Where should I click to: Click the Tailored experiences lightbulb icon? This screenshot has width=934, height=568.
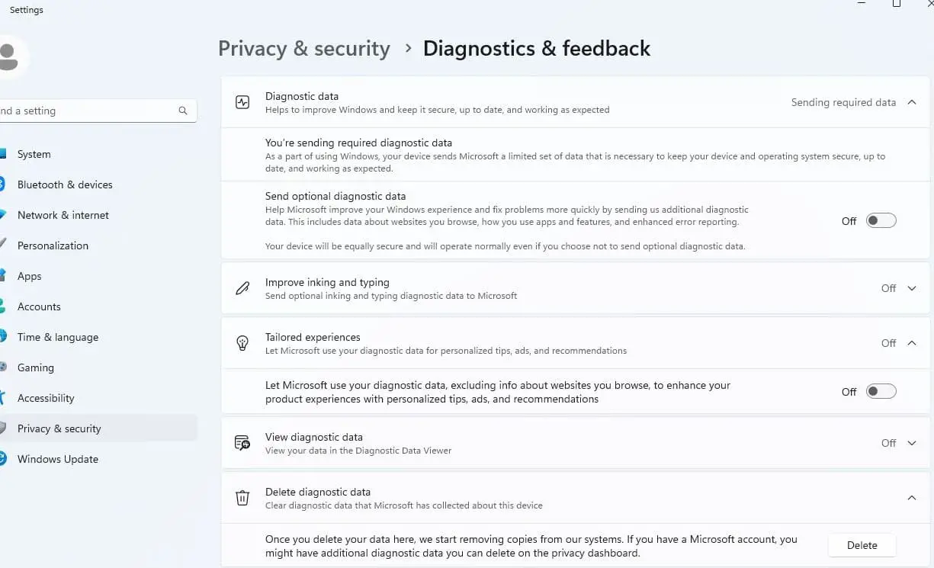(x=242, y=343)
